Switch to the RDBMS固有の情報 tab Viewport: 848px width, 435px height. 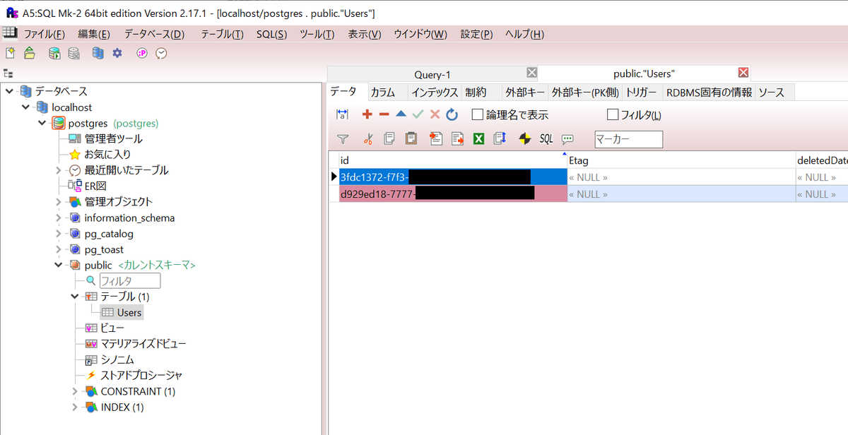[709, 92]
